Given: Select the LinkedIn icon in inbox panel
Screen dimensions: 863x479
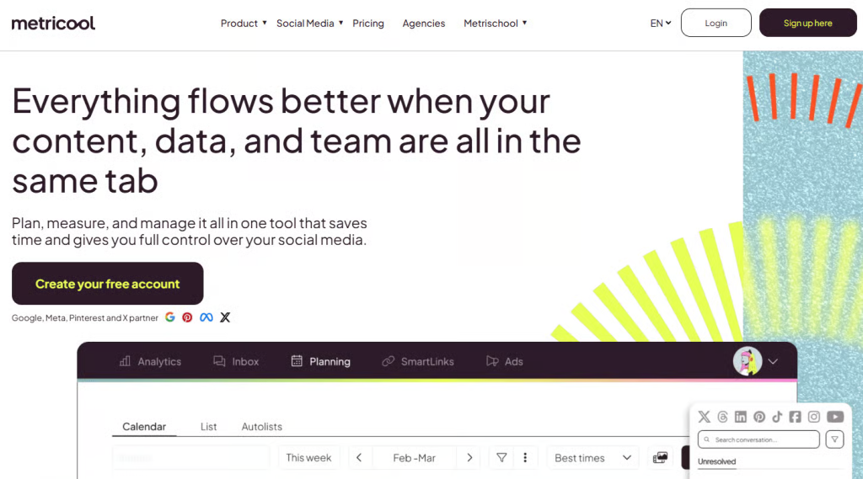Looking at the screenshot, I should [741, 417].
